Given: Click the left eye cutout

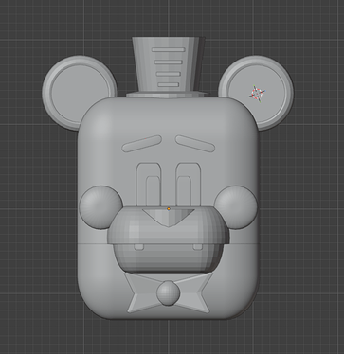Looking at the screenshot, I should (149, 185).
